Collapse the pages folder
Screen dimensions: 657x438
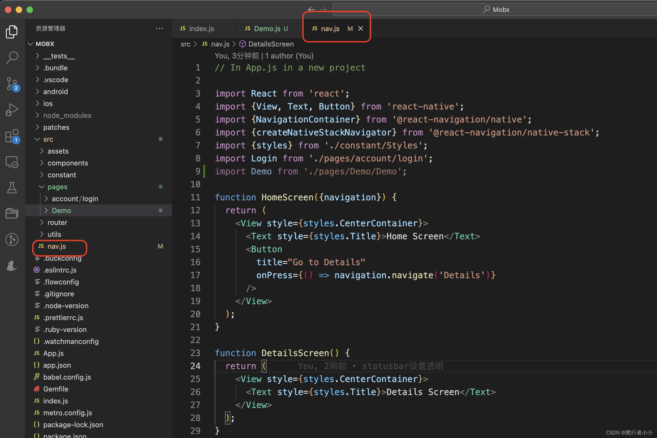coord(57,187)
